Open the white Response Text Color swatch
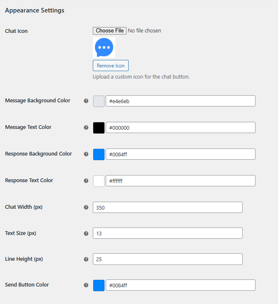Viewport: 278px width, 304px height. point(99,181)
